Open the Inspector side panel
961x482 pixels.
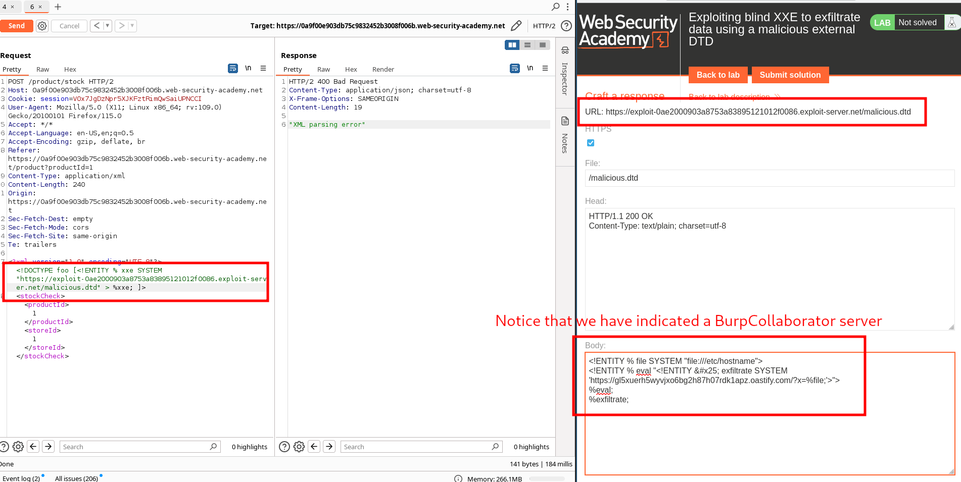pos(565,72)
